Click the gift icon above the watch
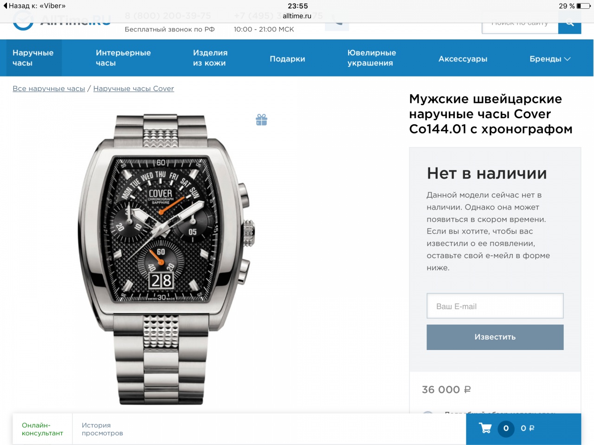Screen dimensions: 594x445 click(261, 120)
